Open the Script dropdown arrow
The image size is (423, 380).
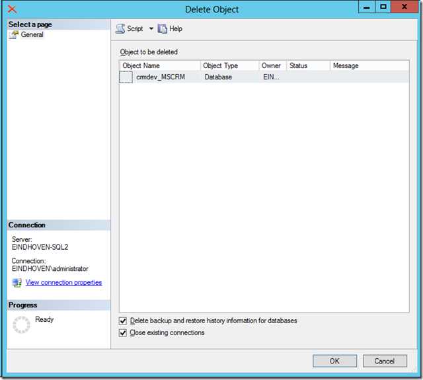151,28
